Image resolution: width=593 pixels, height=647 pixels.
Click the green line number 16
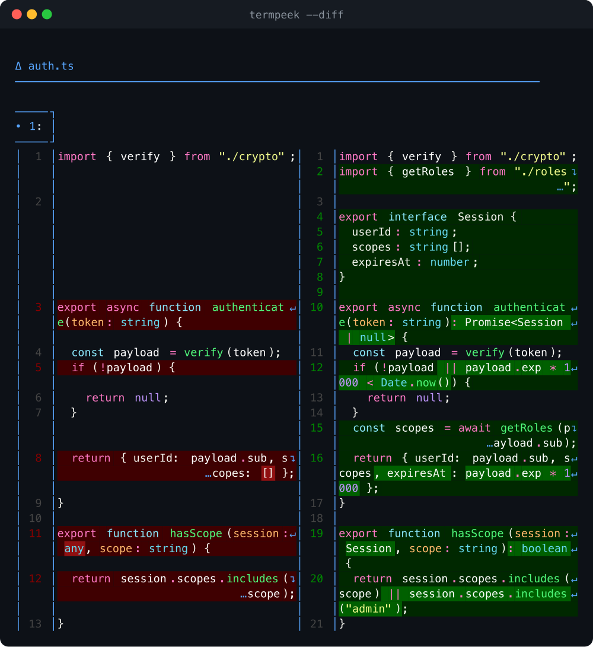(317, 458)
